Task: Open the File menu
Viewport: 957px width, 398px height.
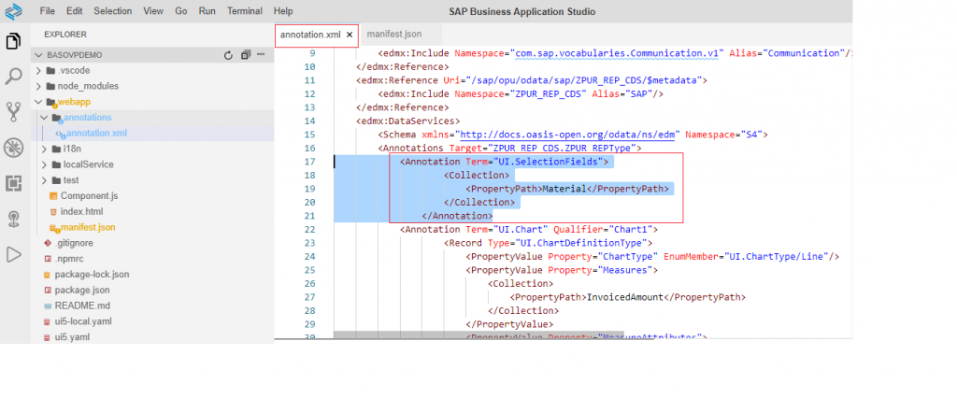Action: 47,11
